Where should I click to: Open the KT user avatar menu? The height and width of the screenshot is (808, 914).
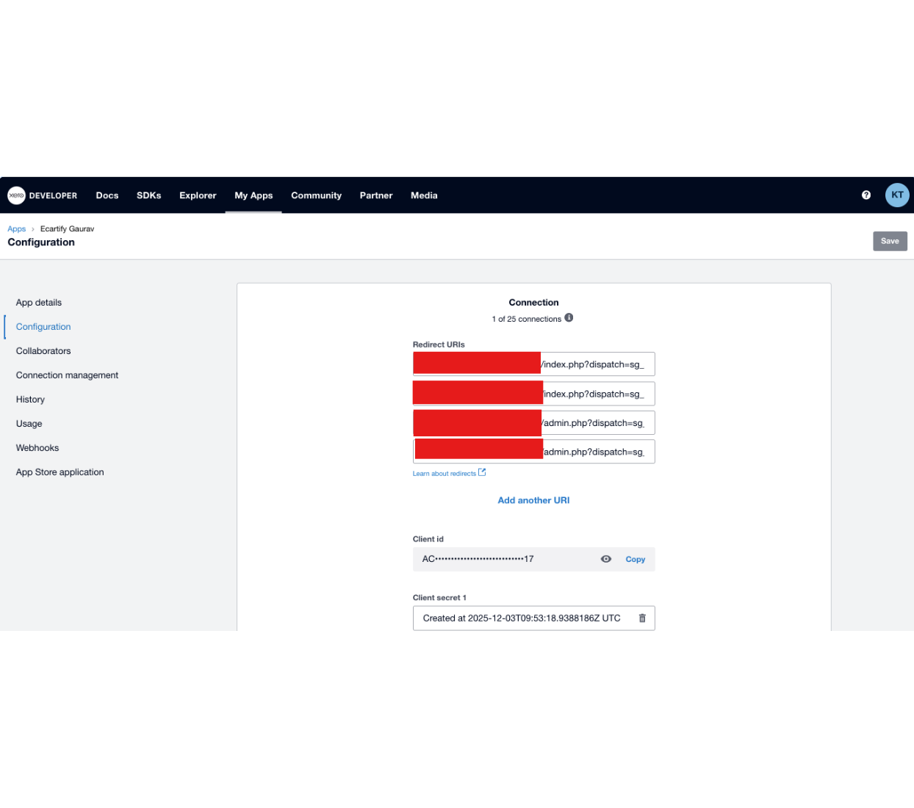coord(897,195)
